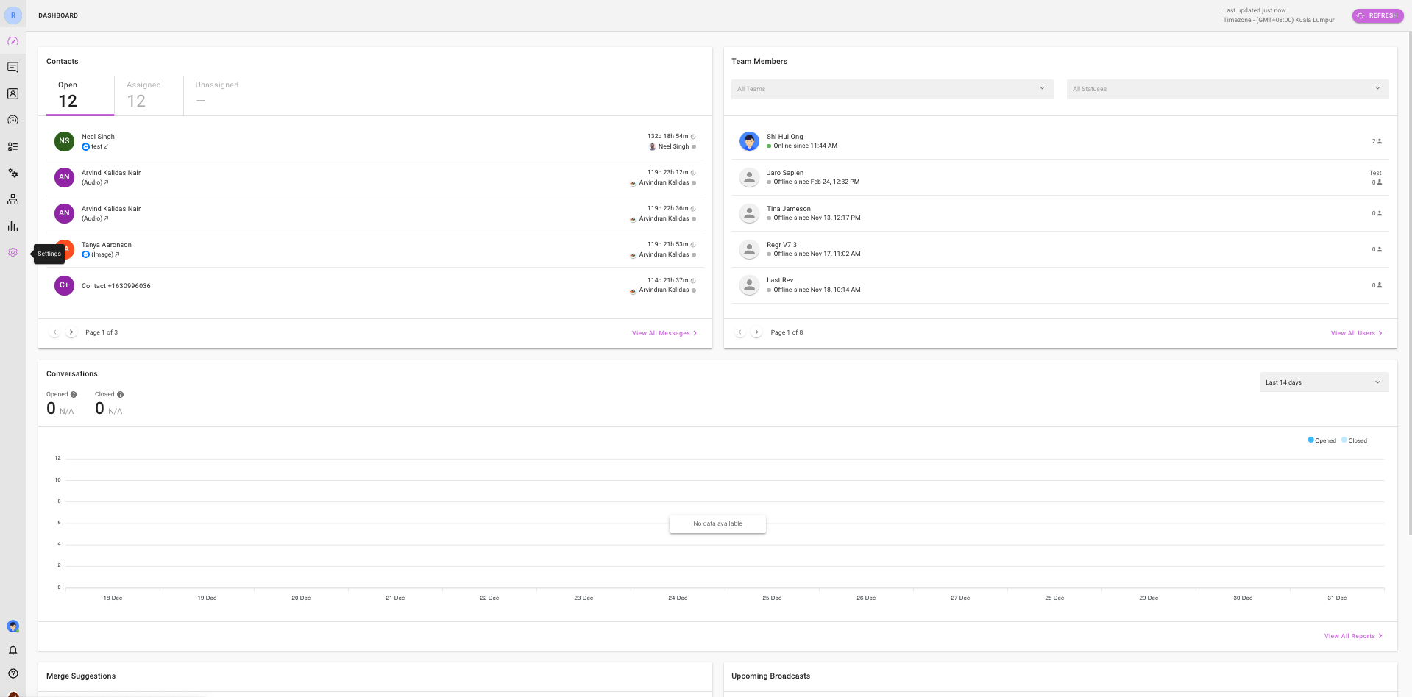Select the Unassigned contacts tab
1412x697 pixels.
point(217,96)
